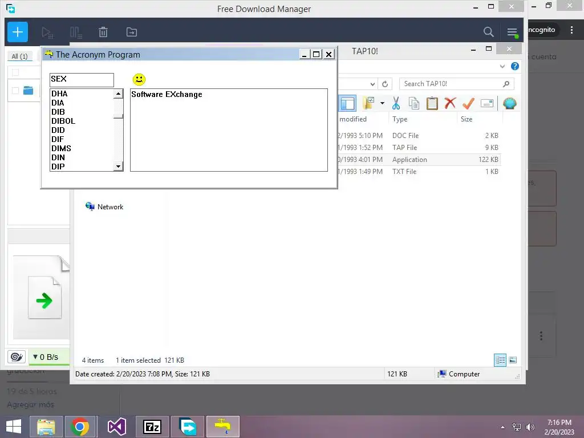Click the shell globe icon in TAP10!
584x438 pixels.
coord(509,103)
